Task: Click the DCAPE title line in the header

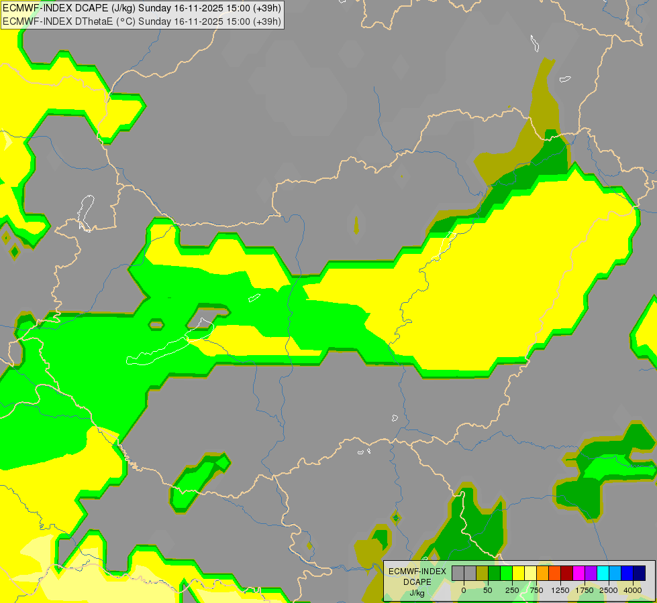Action: 142,8
